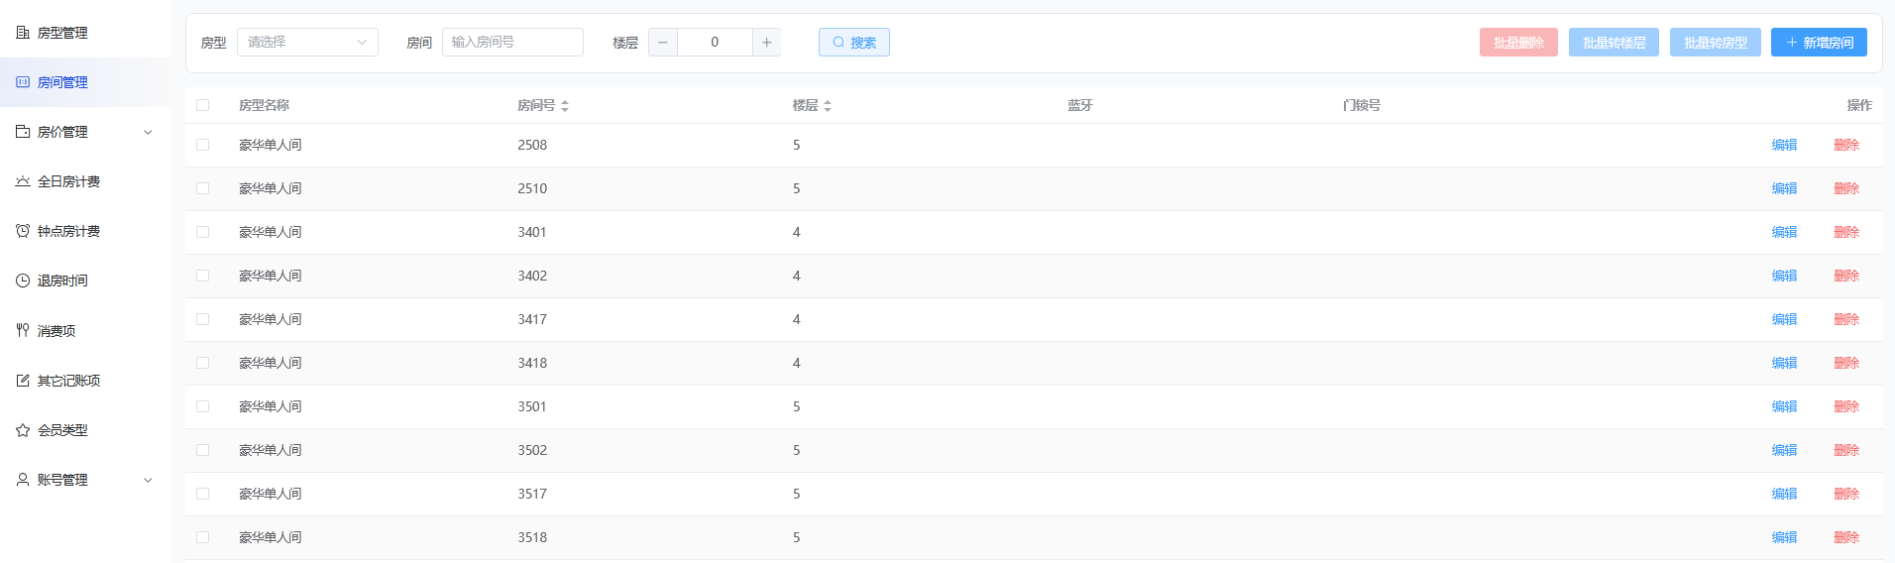Check the row for room 3418
The image size is (1895, 563).
click(203, 363)
